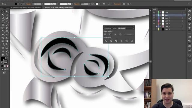Open Recolor Artwork from the control bar

[x=104, y=4]
